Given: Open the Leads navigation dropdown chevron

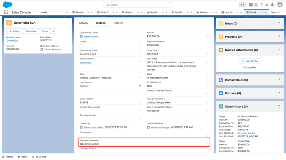Looking at the screenshot, I should tap(67, 12).
